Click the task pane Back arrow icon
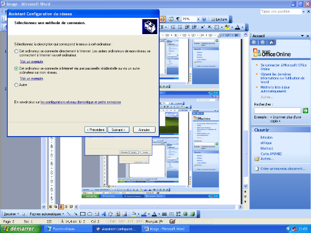Image resolution: width=311 pixels, height=233 pixels. (x=254, y=42)
